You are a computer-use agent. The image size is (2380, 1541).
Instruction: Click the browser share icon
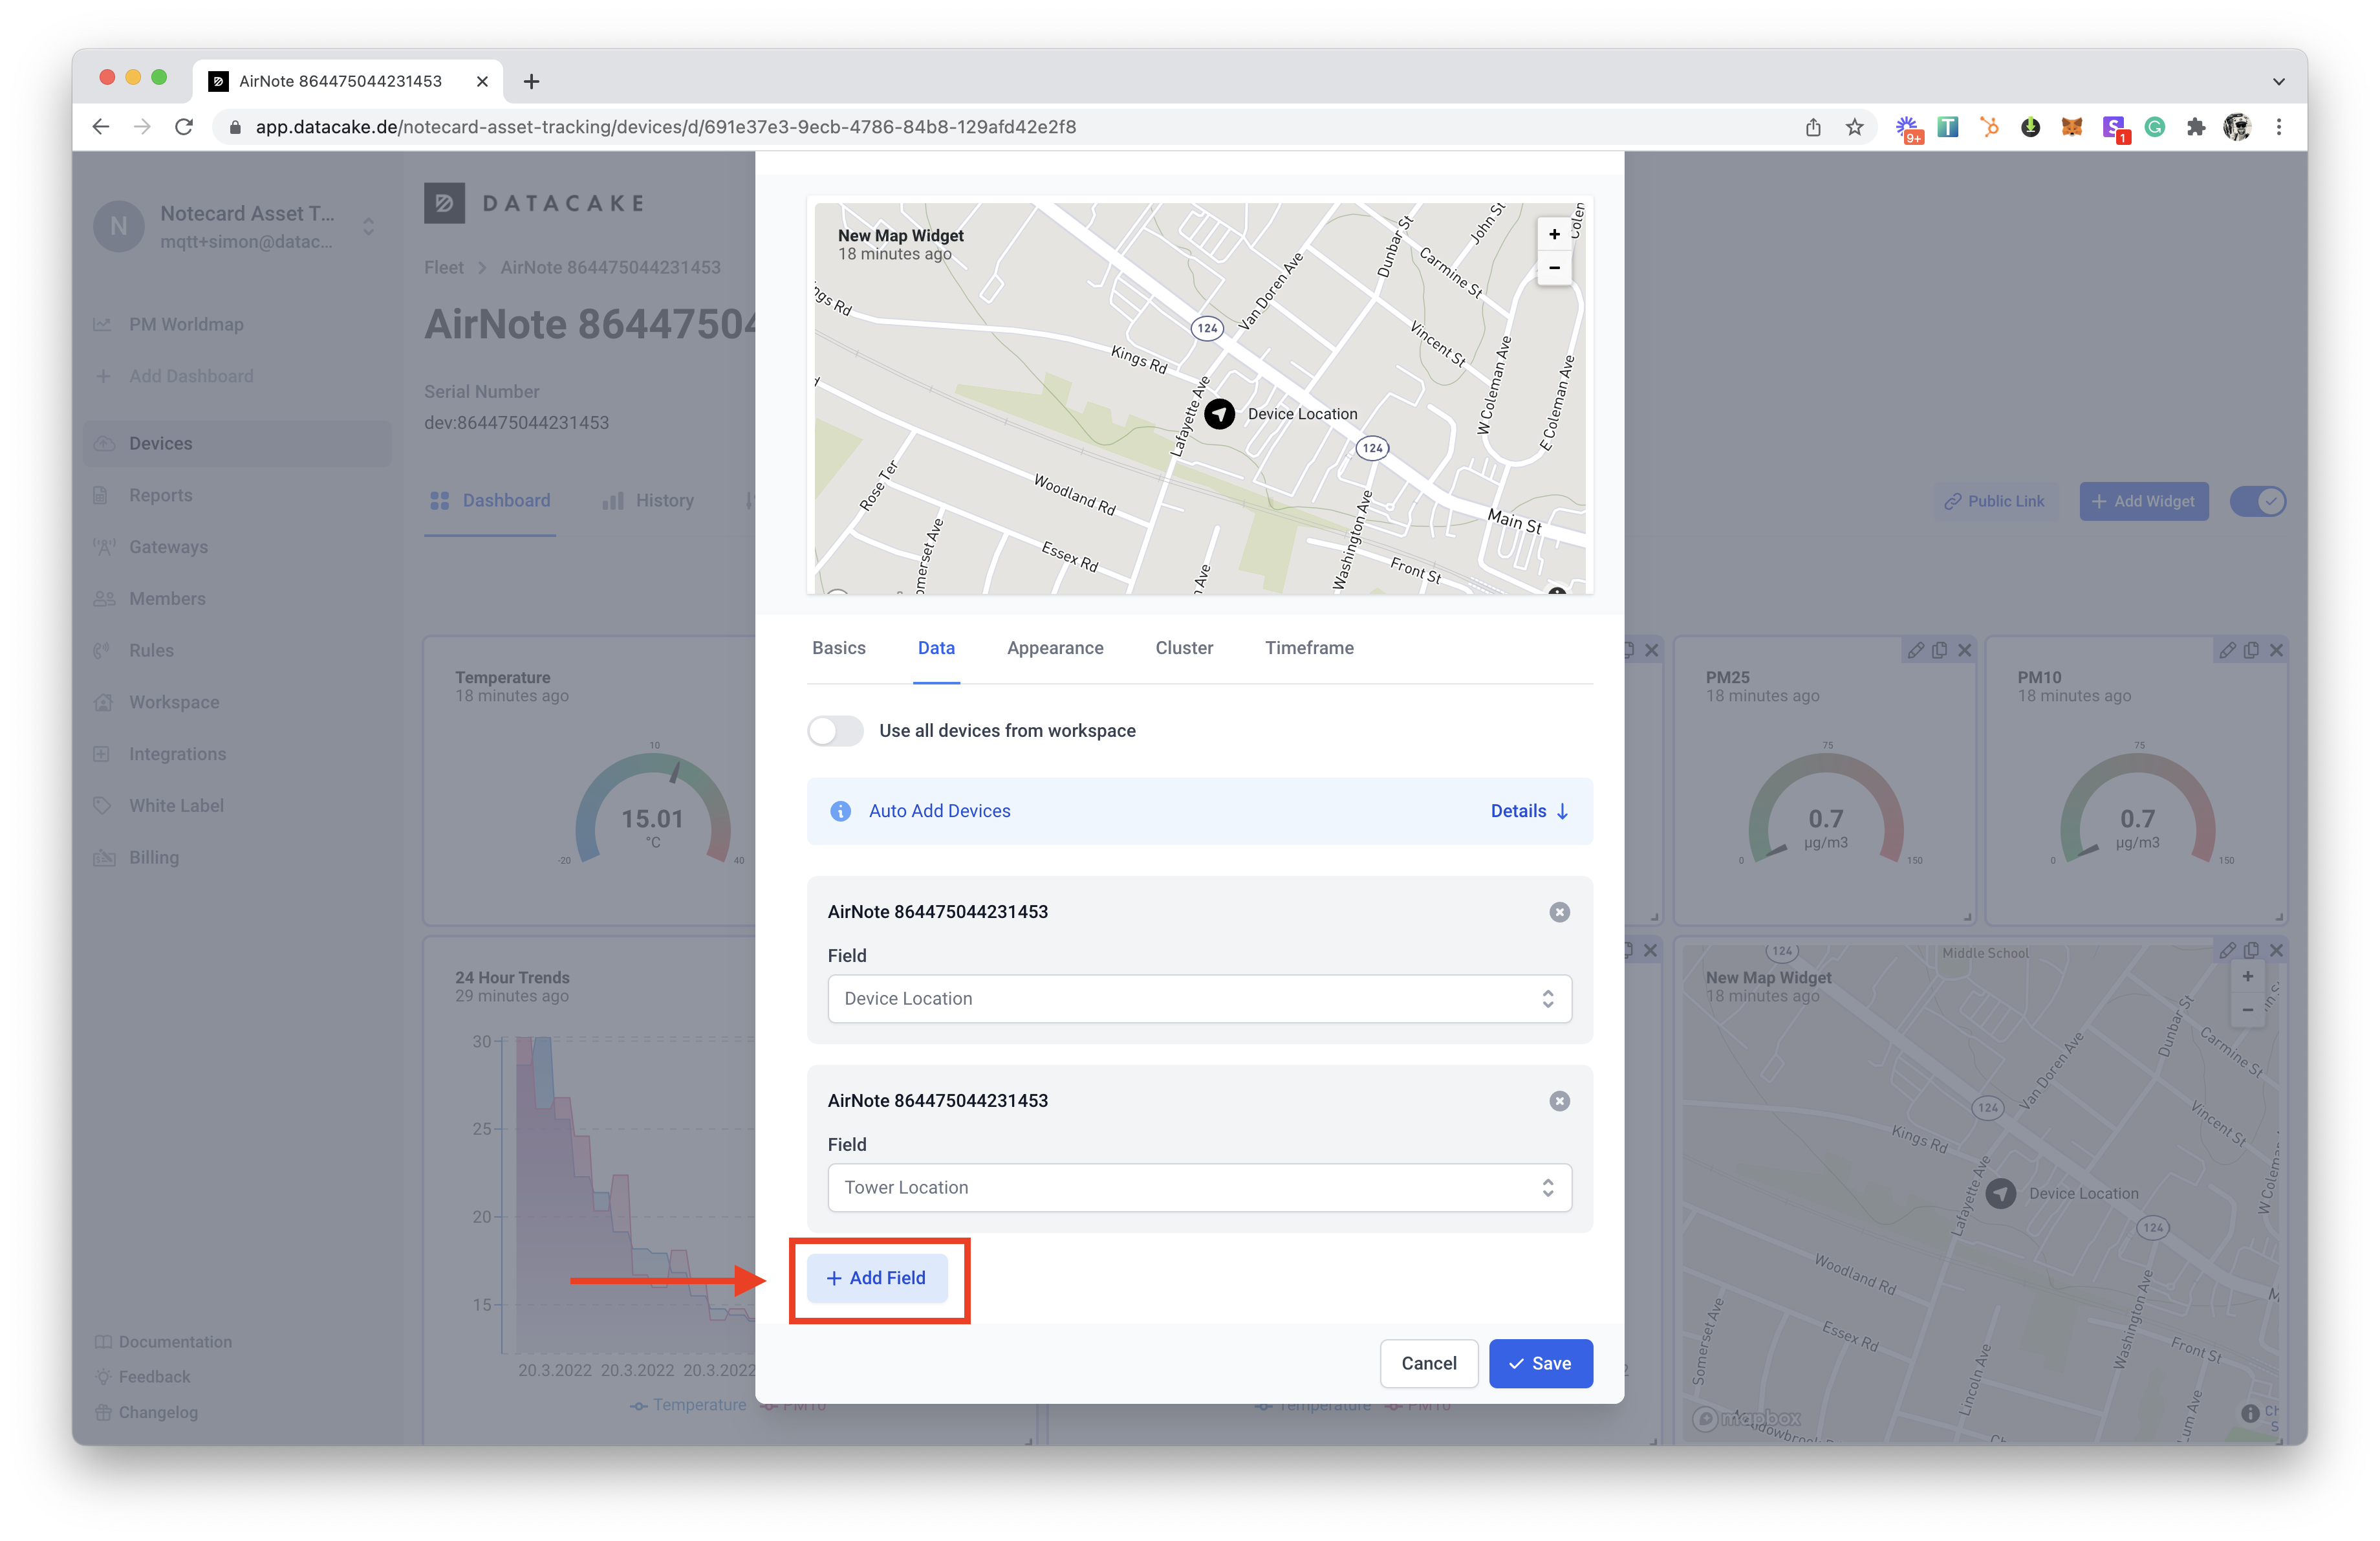point(1812,127)
